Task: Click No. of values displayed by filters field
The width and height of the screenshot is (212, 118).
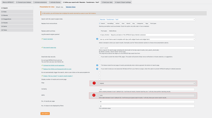Action: tap(147, 106)
